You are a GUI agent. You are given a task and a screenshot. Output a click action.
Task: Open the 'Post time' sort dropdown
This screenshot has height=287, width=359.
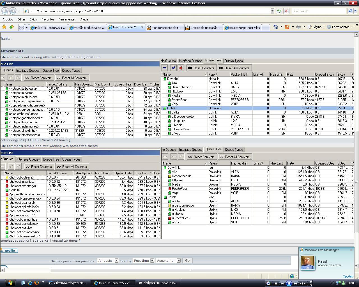pos(143,261)
